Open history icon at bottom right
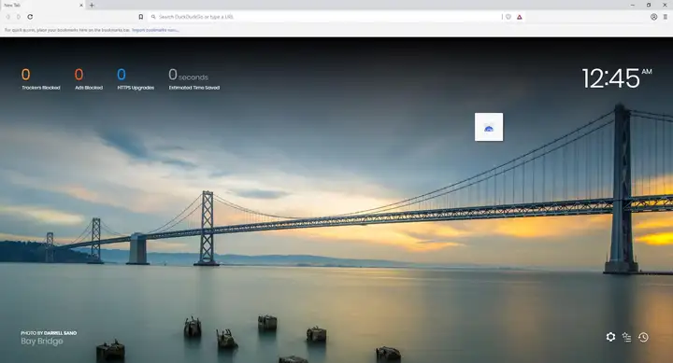 click(643, 337)
